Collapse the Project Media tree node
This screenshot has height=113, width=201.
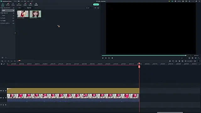tap(1, 8)
